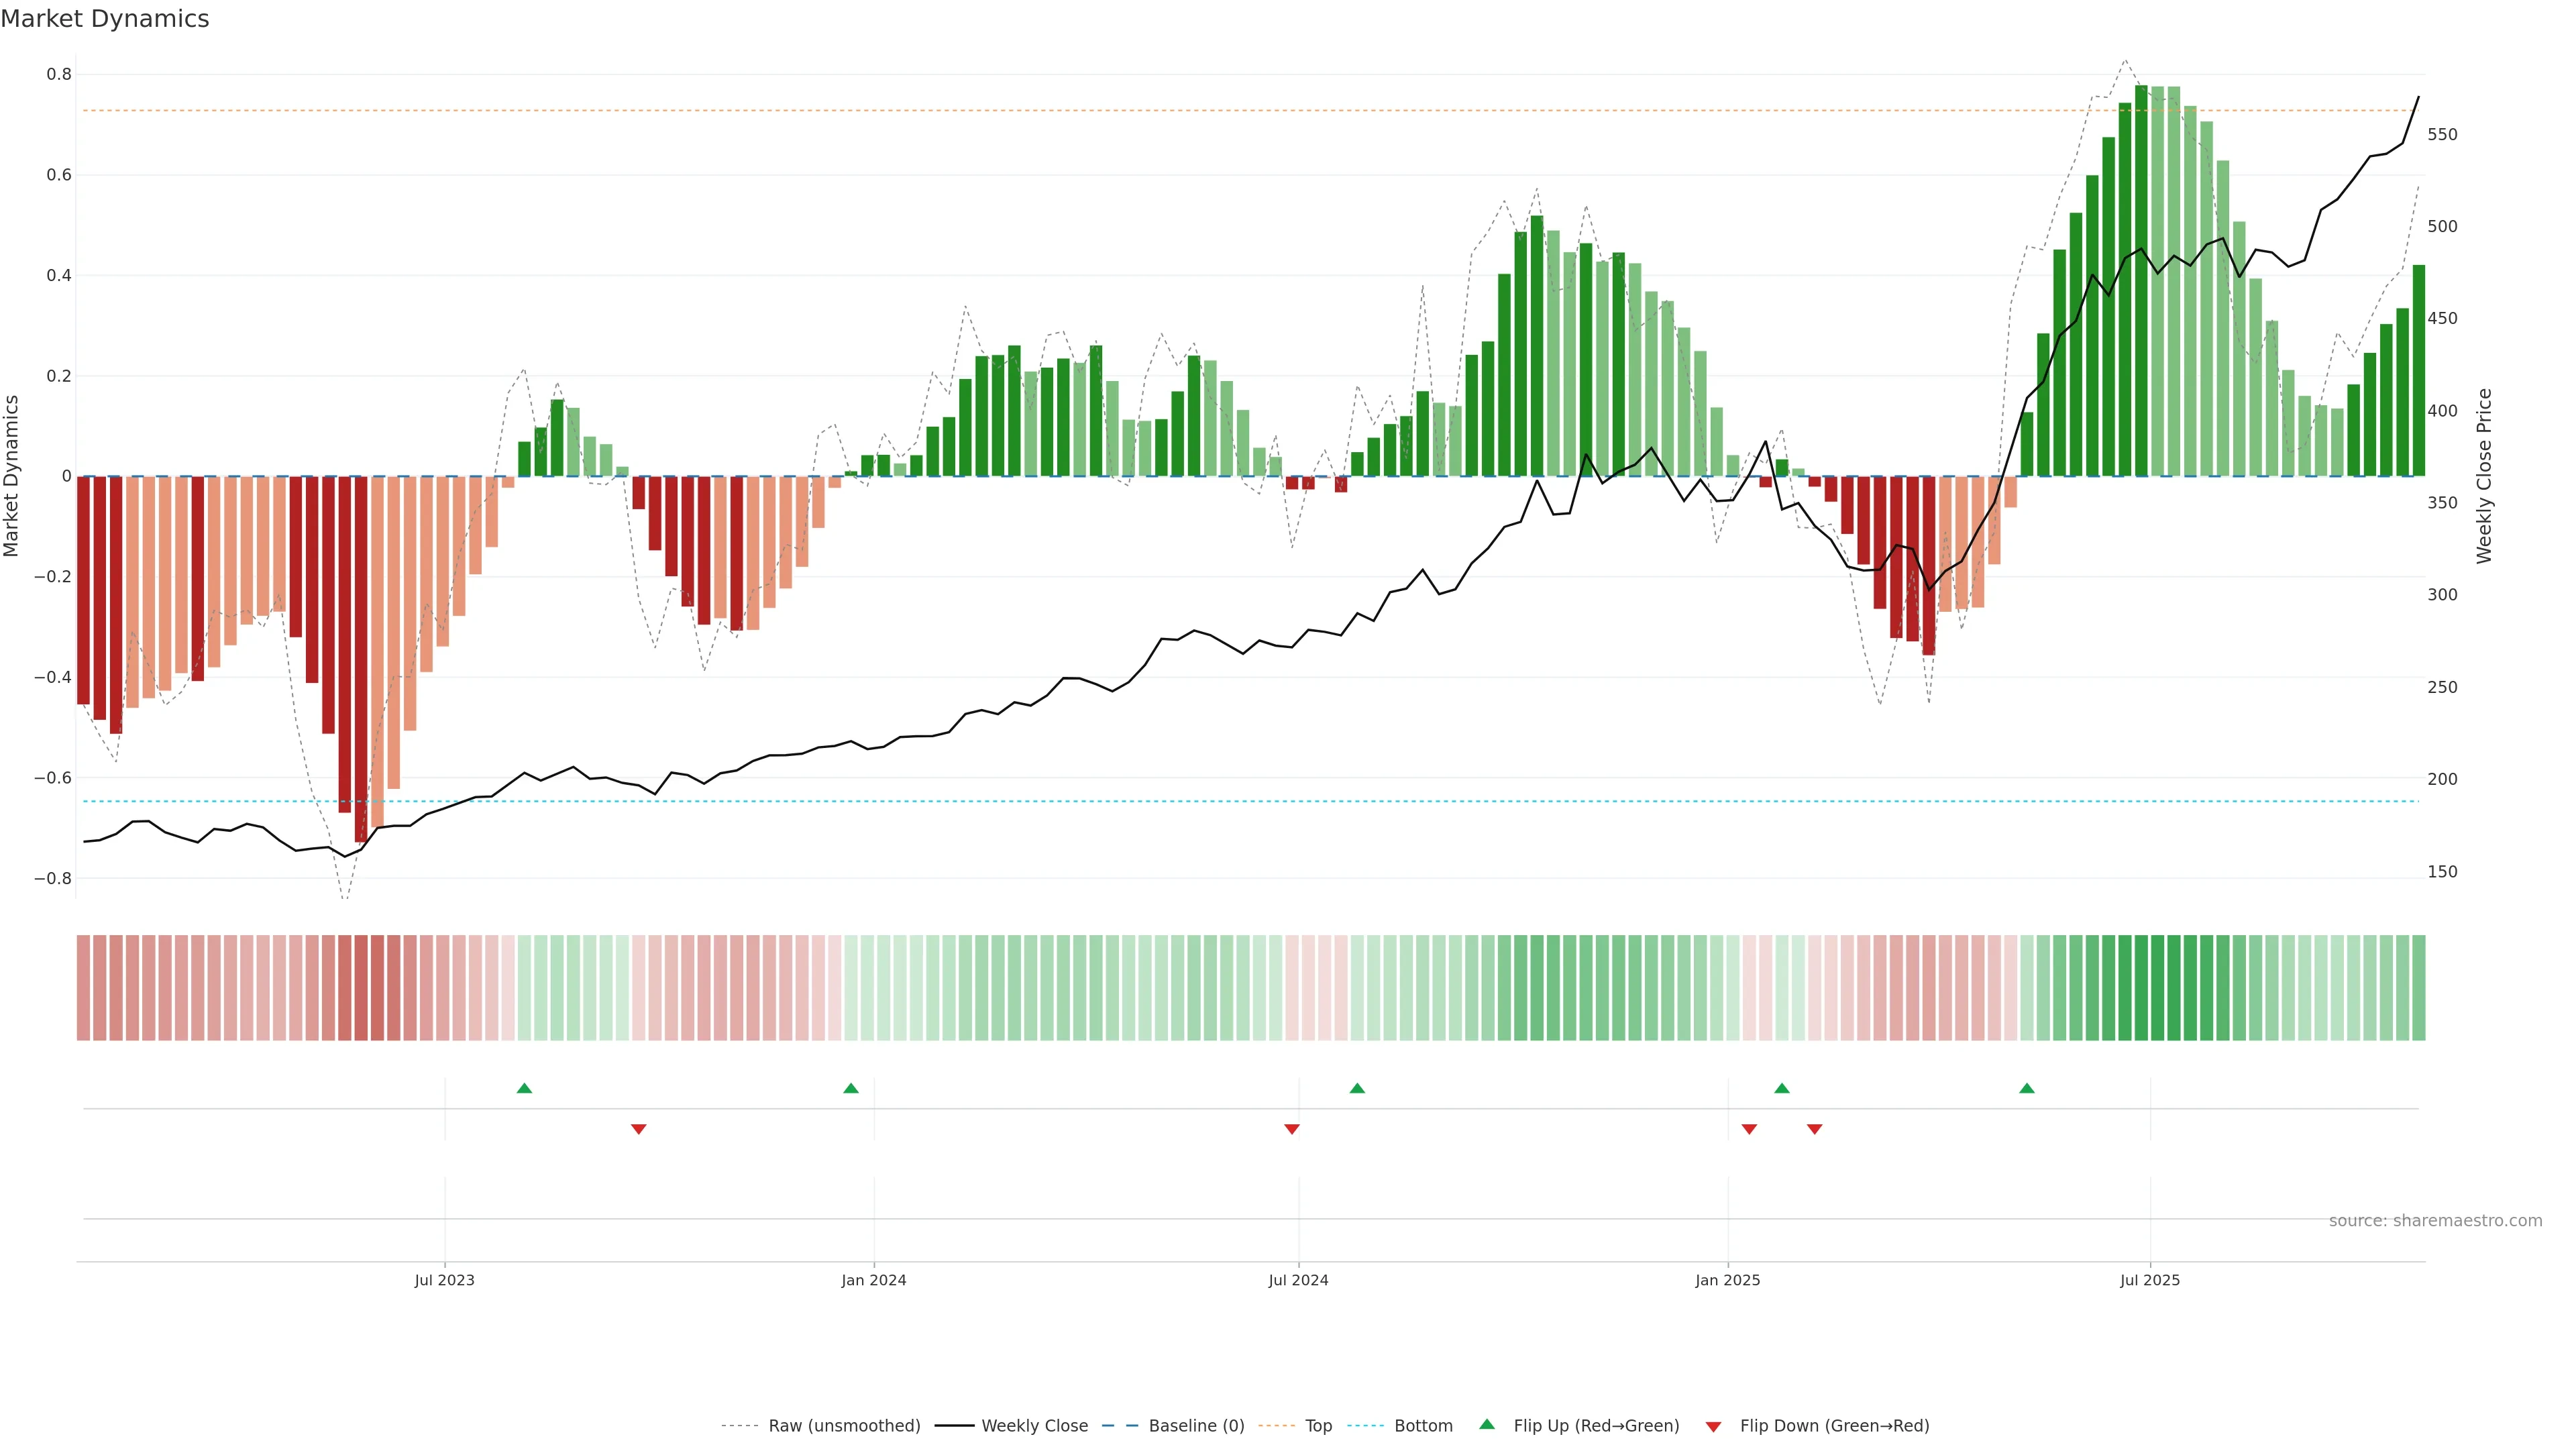The image size is (2576, 1449).
Task: Click the last red Flip Down marker
Action: click(1815, 1129)
